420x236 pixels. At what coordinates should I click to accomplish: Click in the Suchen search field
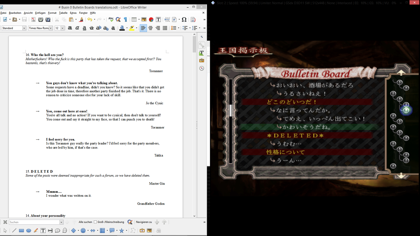34,222
